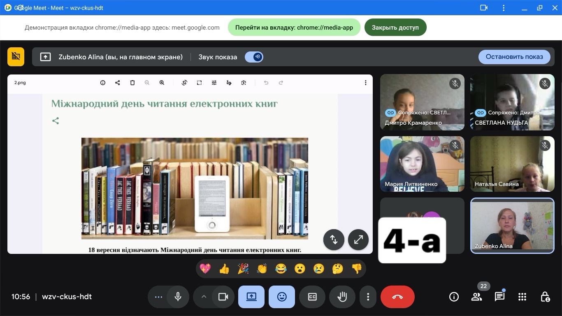
Task: Mute the microphone
Action: click(x=178, y=297)
